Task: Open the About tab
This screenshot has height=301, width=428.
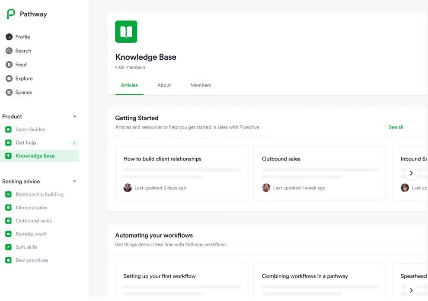Action: tap(164, 85)
